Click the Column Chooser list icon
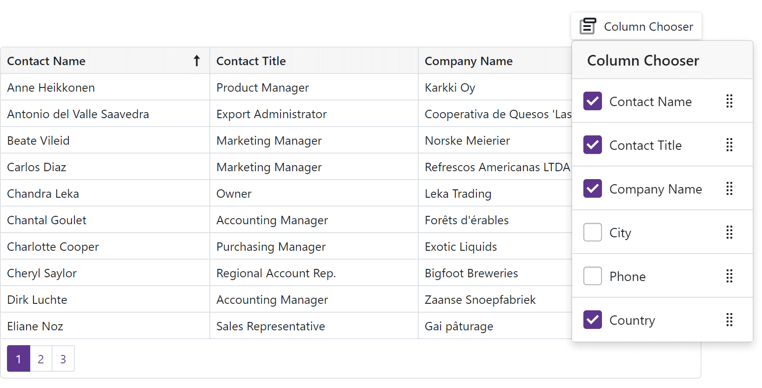762x388 pixels. (x=588, y=27)
